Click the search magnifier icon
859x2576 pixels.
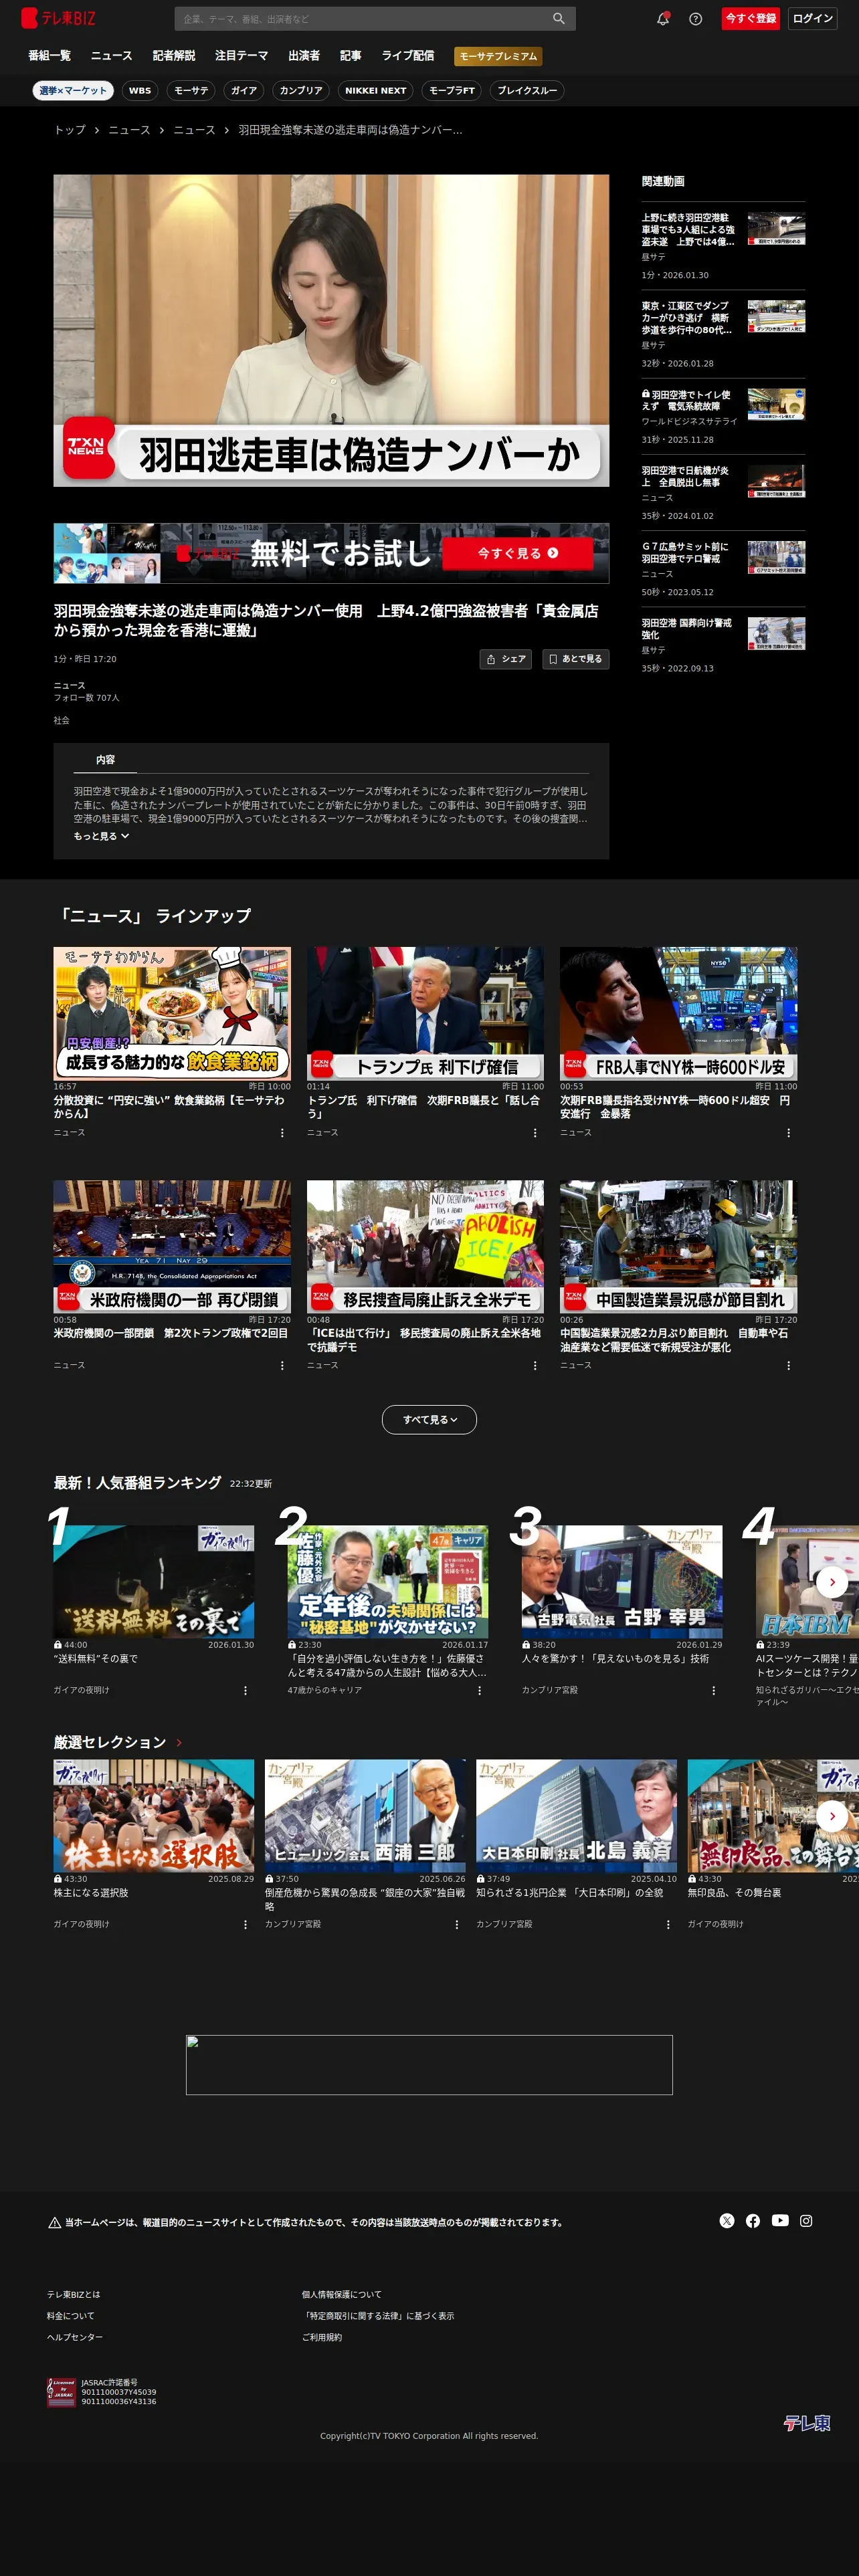pyautogui.click(x=558, y=18)
